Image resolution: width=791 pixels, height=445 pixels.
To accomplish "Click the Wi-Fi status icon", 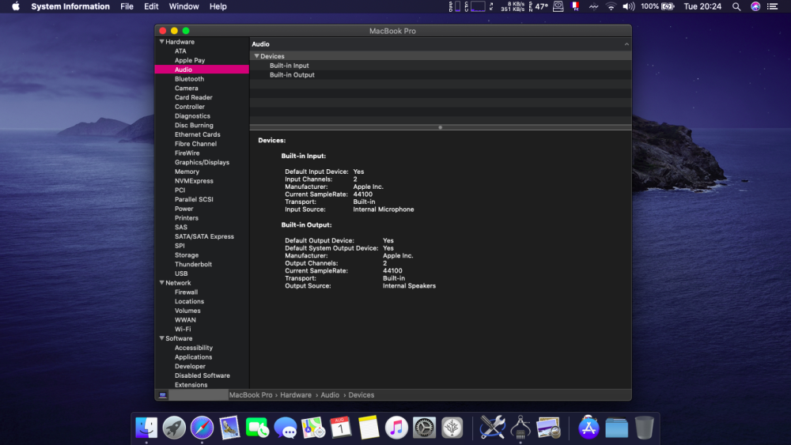I will [611, 6].
